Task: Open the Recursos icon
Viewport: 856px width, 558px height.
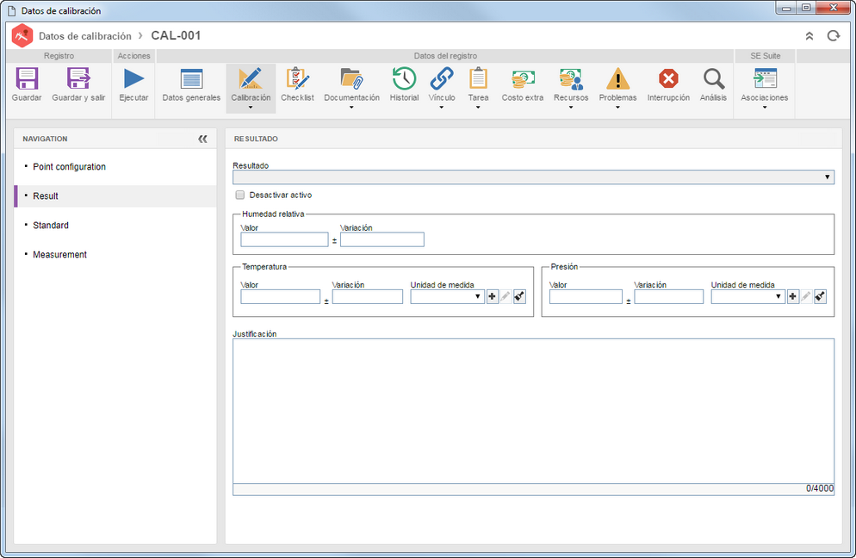Action: 571,79
